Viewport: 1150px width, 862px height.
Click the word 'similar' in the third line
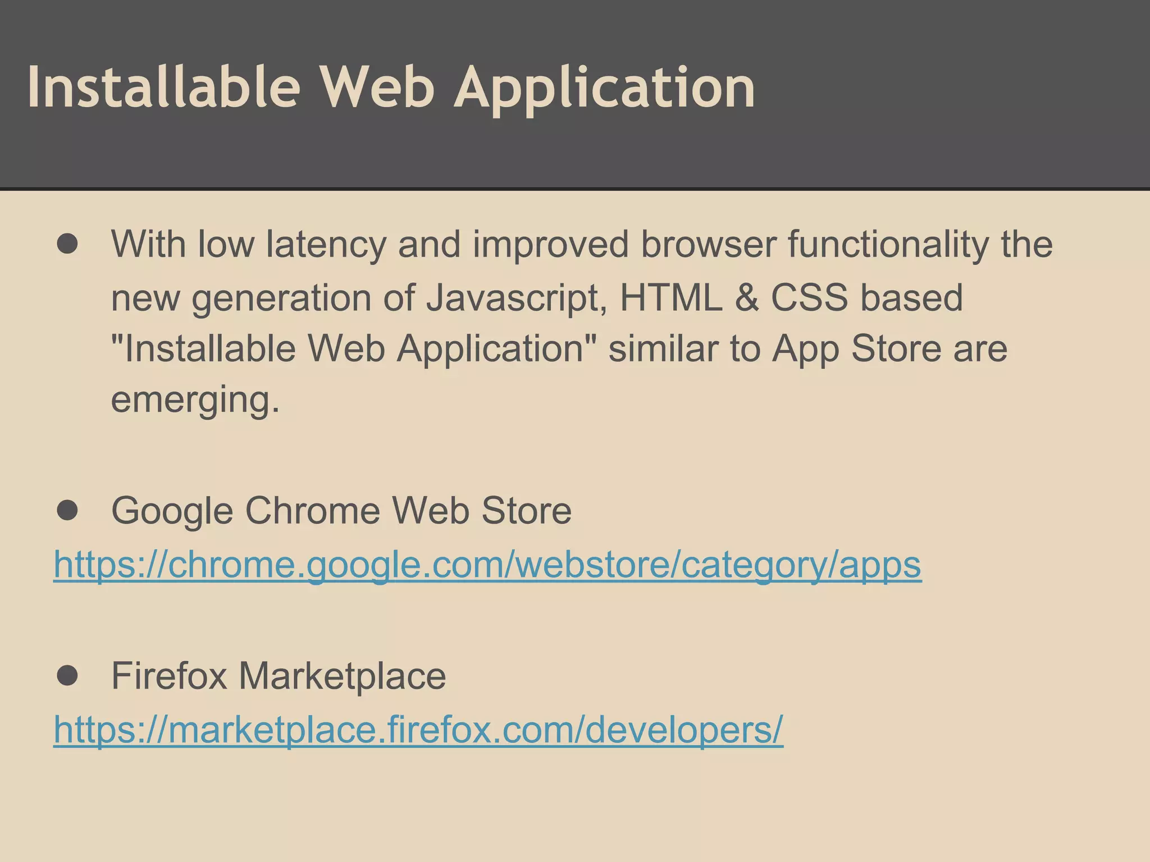663,349
